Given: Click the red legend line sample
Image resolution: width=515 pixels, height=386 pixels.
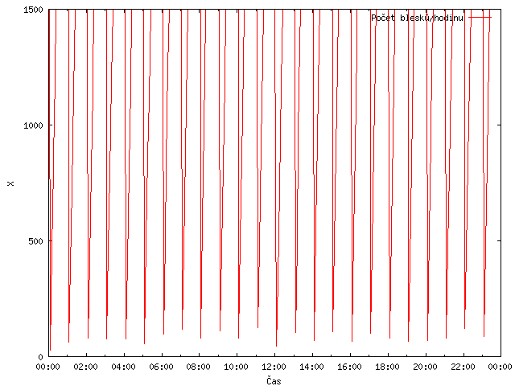Looking at the screenshot, I should [480, 18].
